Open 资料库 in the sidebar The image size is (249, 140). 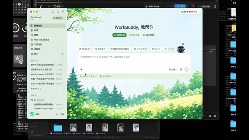(47, 49)
